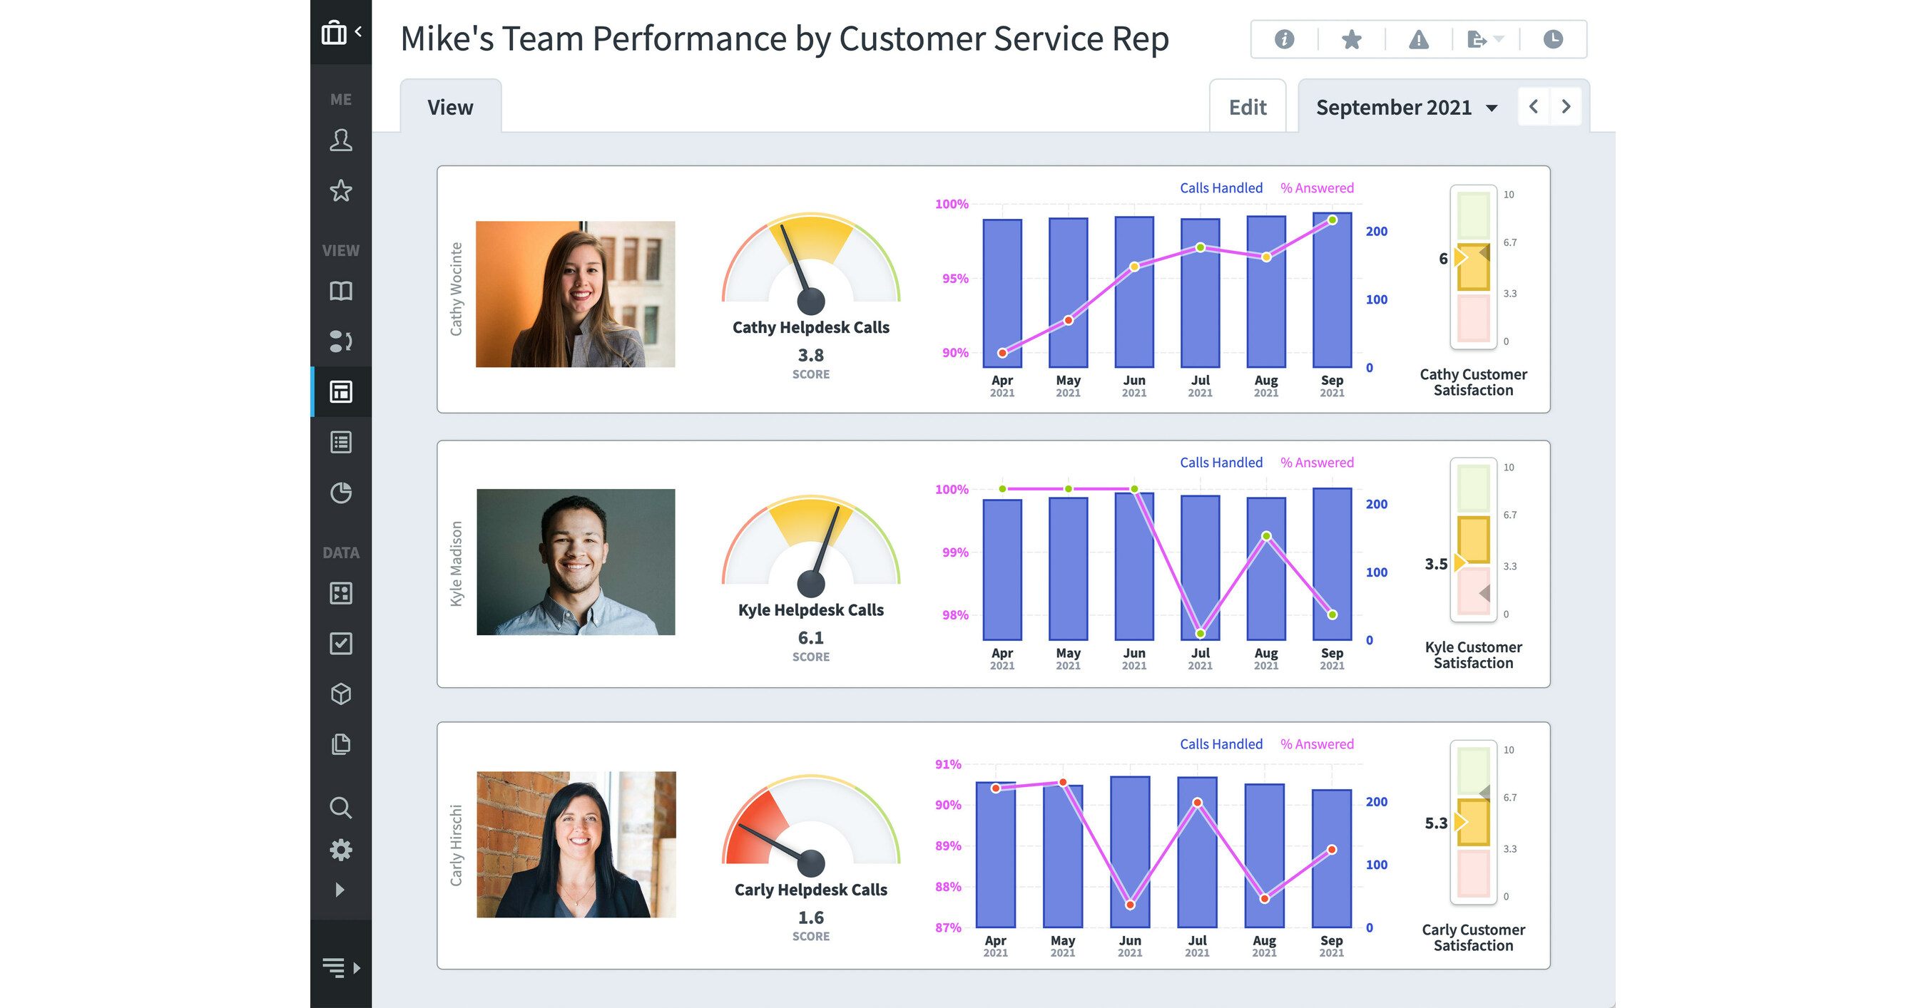Open the clock history icon
Viewport: 1926px width, 1008px height.
pyautogui.click(x=1553, y=41)
